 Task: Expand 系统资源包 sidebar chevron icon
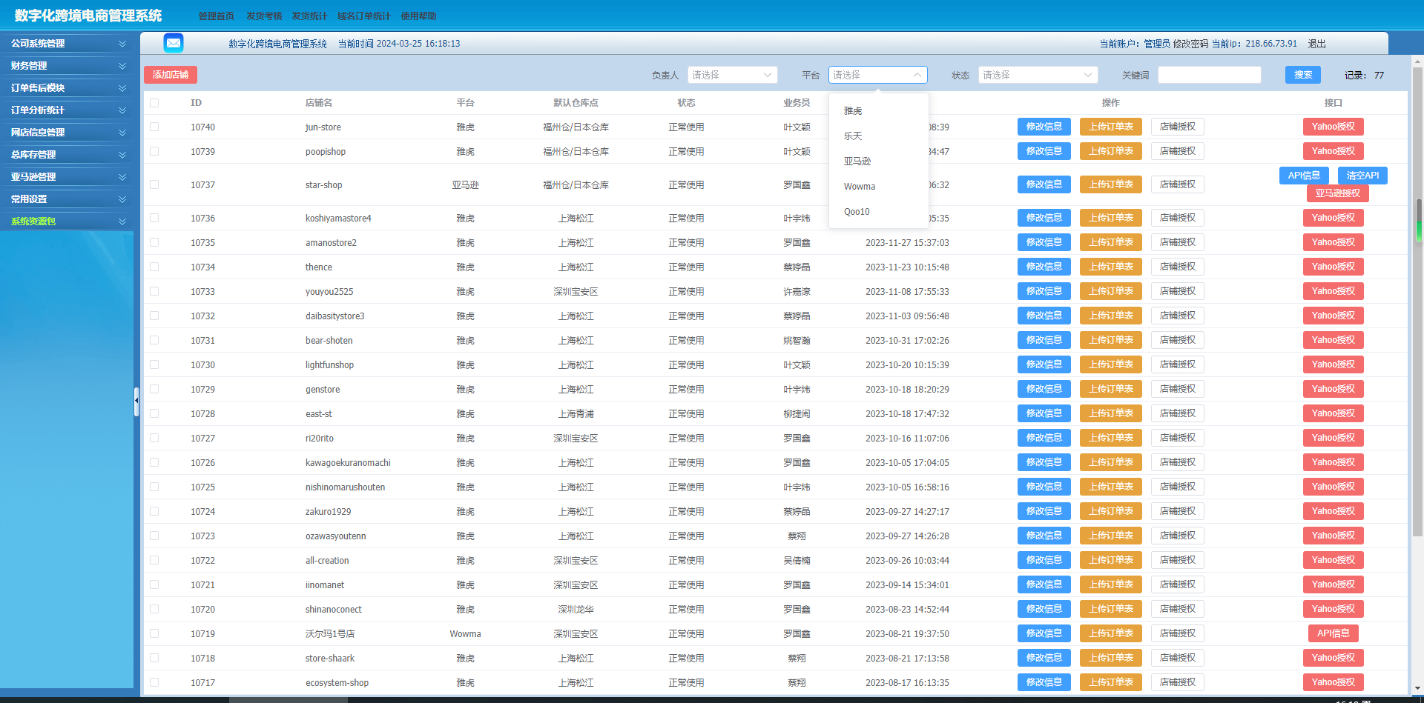point(122,221)
